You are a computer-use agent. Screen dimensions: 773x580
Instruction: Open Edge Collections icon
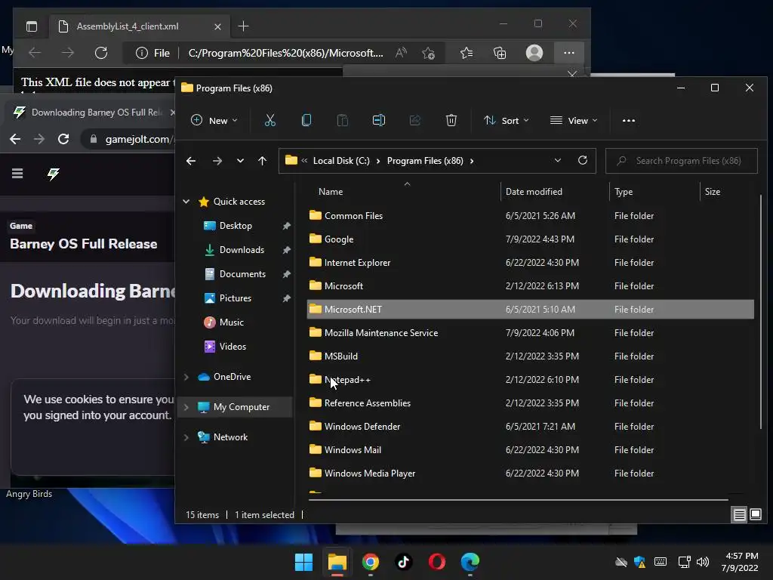500,53
